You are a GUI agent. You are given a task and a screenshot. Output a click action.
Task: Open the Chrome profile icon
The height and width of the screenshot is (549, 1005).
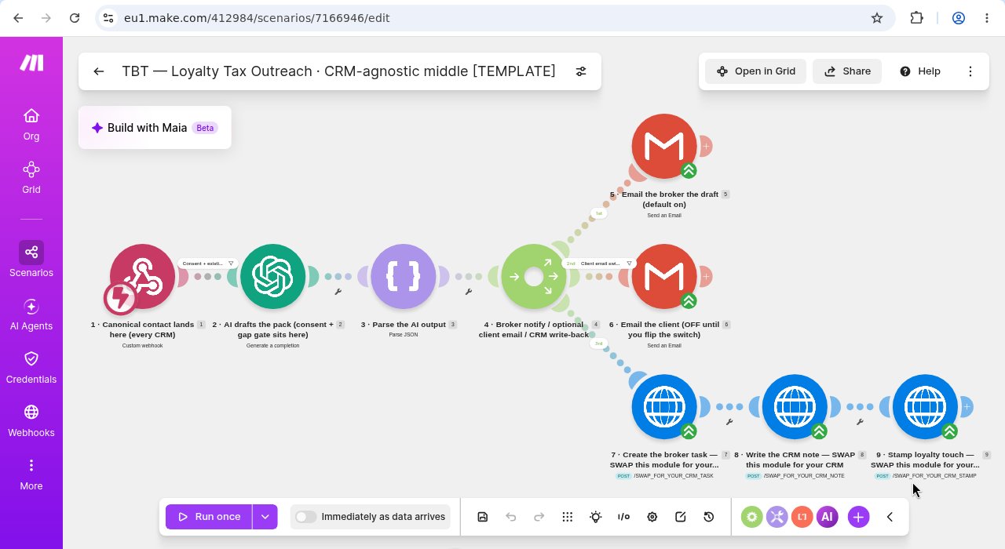pos(959,17)
